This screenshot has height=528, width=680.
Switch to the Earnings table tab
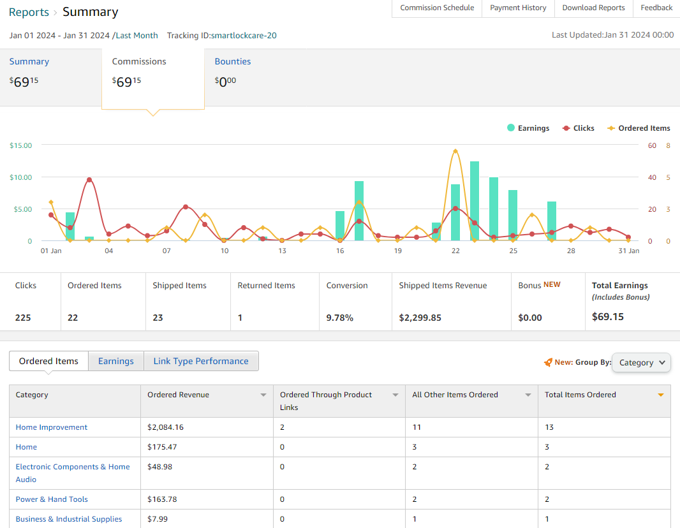116,361
